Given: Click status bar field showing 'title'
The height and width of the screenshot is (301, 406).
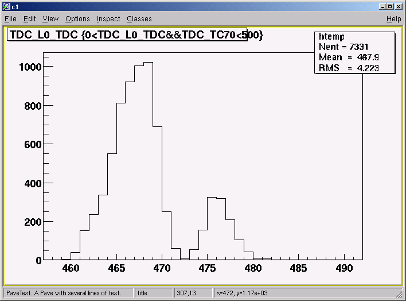Looking at the screenshot, I should (154, 293).
